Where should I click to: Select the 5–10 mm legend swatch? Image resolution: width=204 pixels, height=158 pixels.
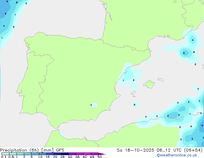point(35,154)
